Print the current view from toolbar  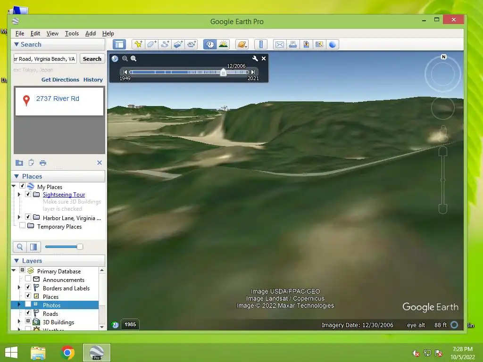293,44
